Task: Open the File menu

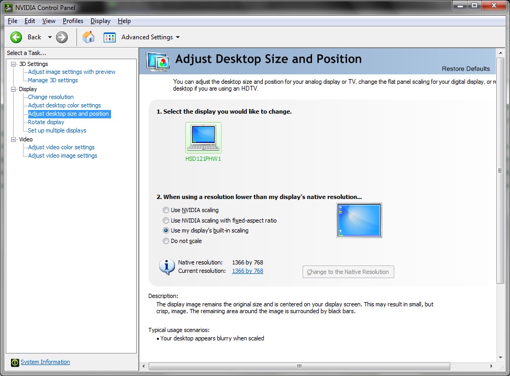Action: (13, 21)
